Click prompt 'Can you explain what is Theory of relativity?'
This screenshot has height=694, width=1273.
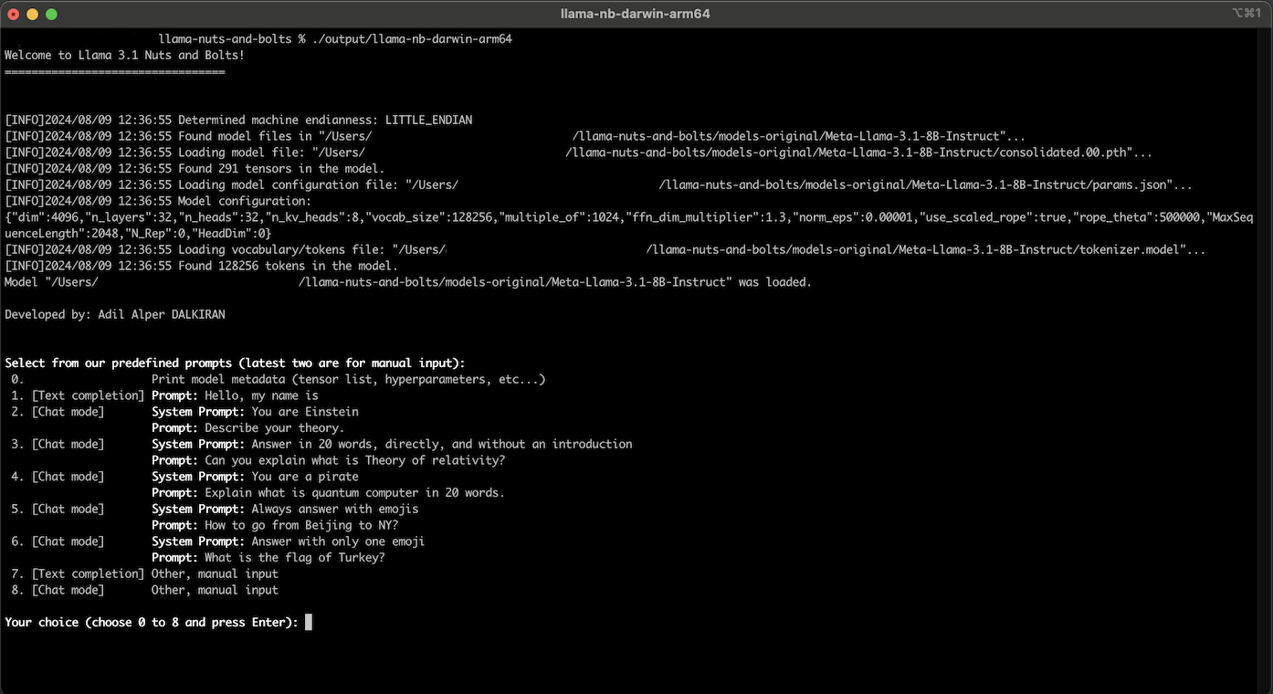(x=354, y=460)
